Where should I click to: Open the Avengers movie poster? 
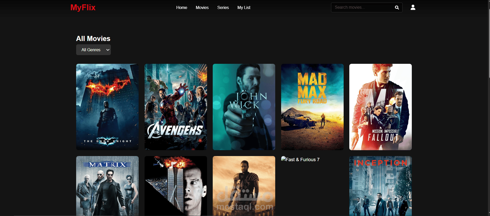[176, 107]
